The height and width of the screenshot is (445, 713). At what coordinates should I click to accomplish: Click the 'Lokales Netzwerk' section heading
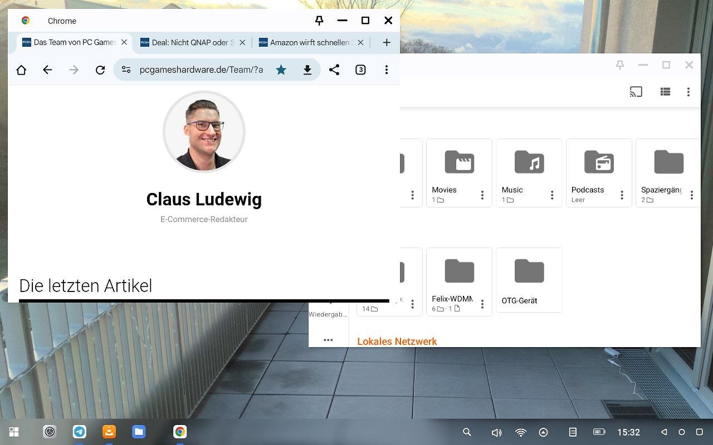point(397,342)
